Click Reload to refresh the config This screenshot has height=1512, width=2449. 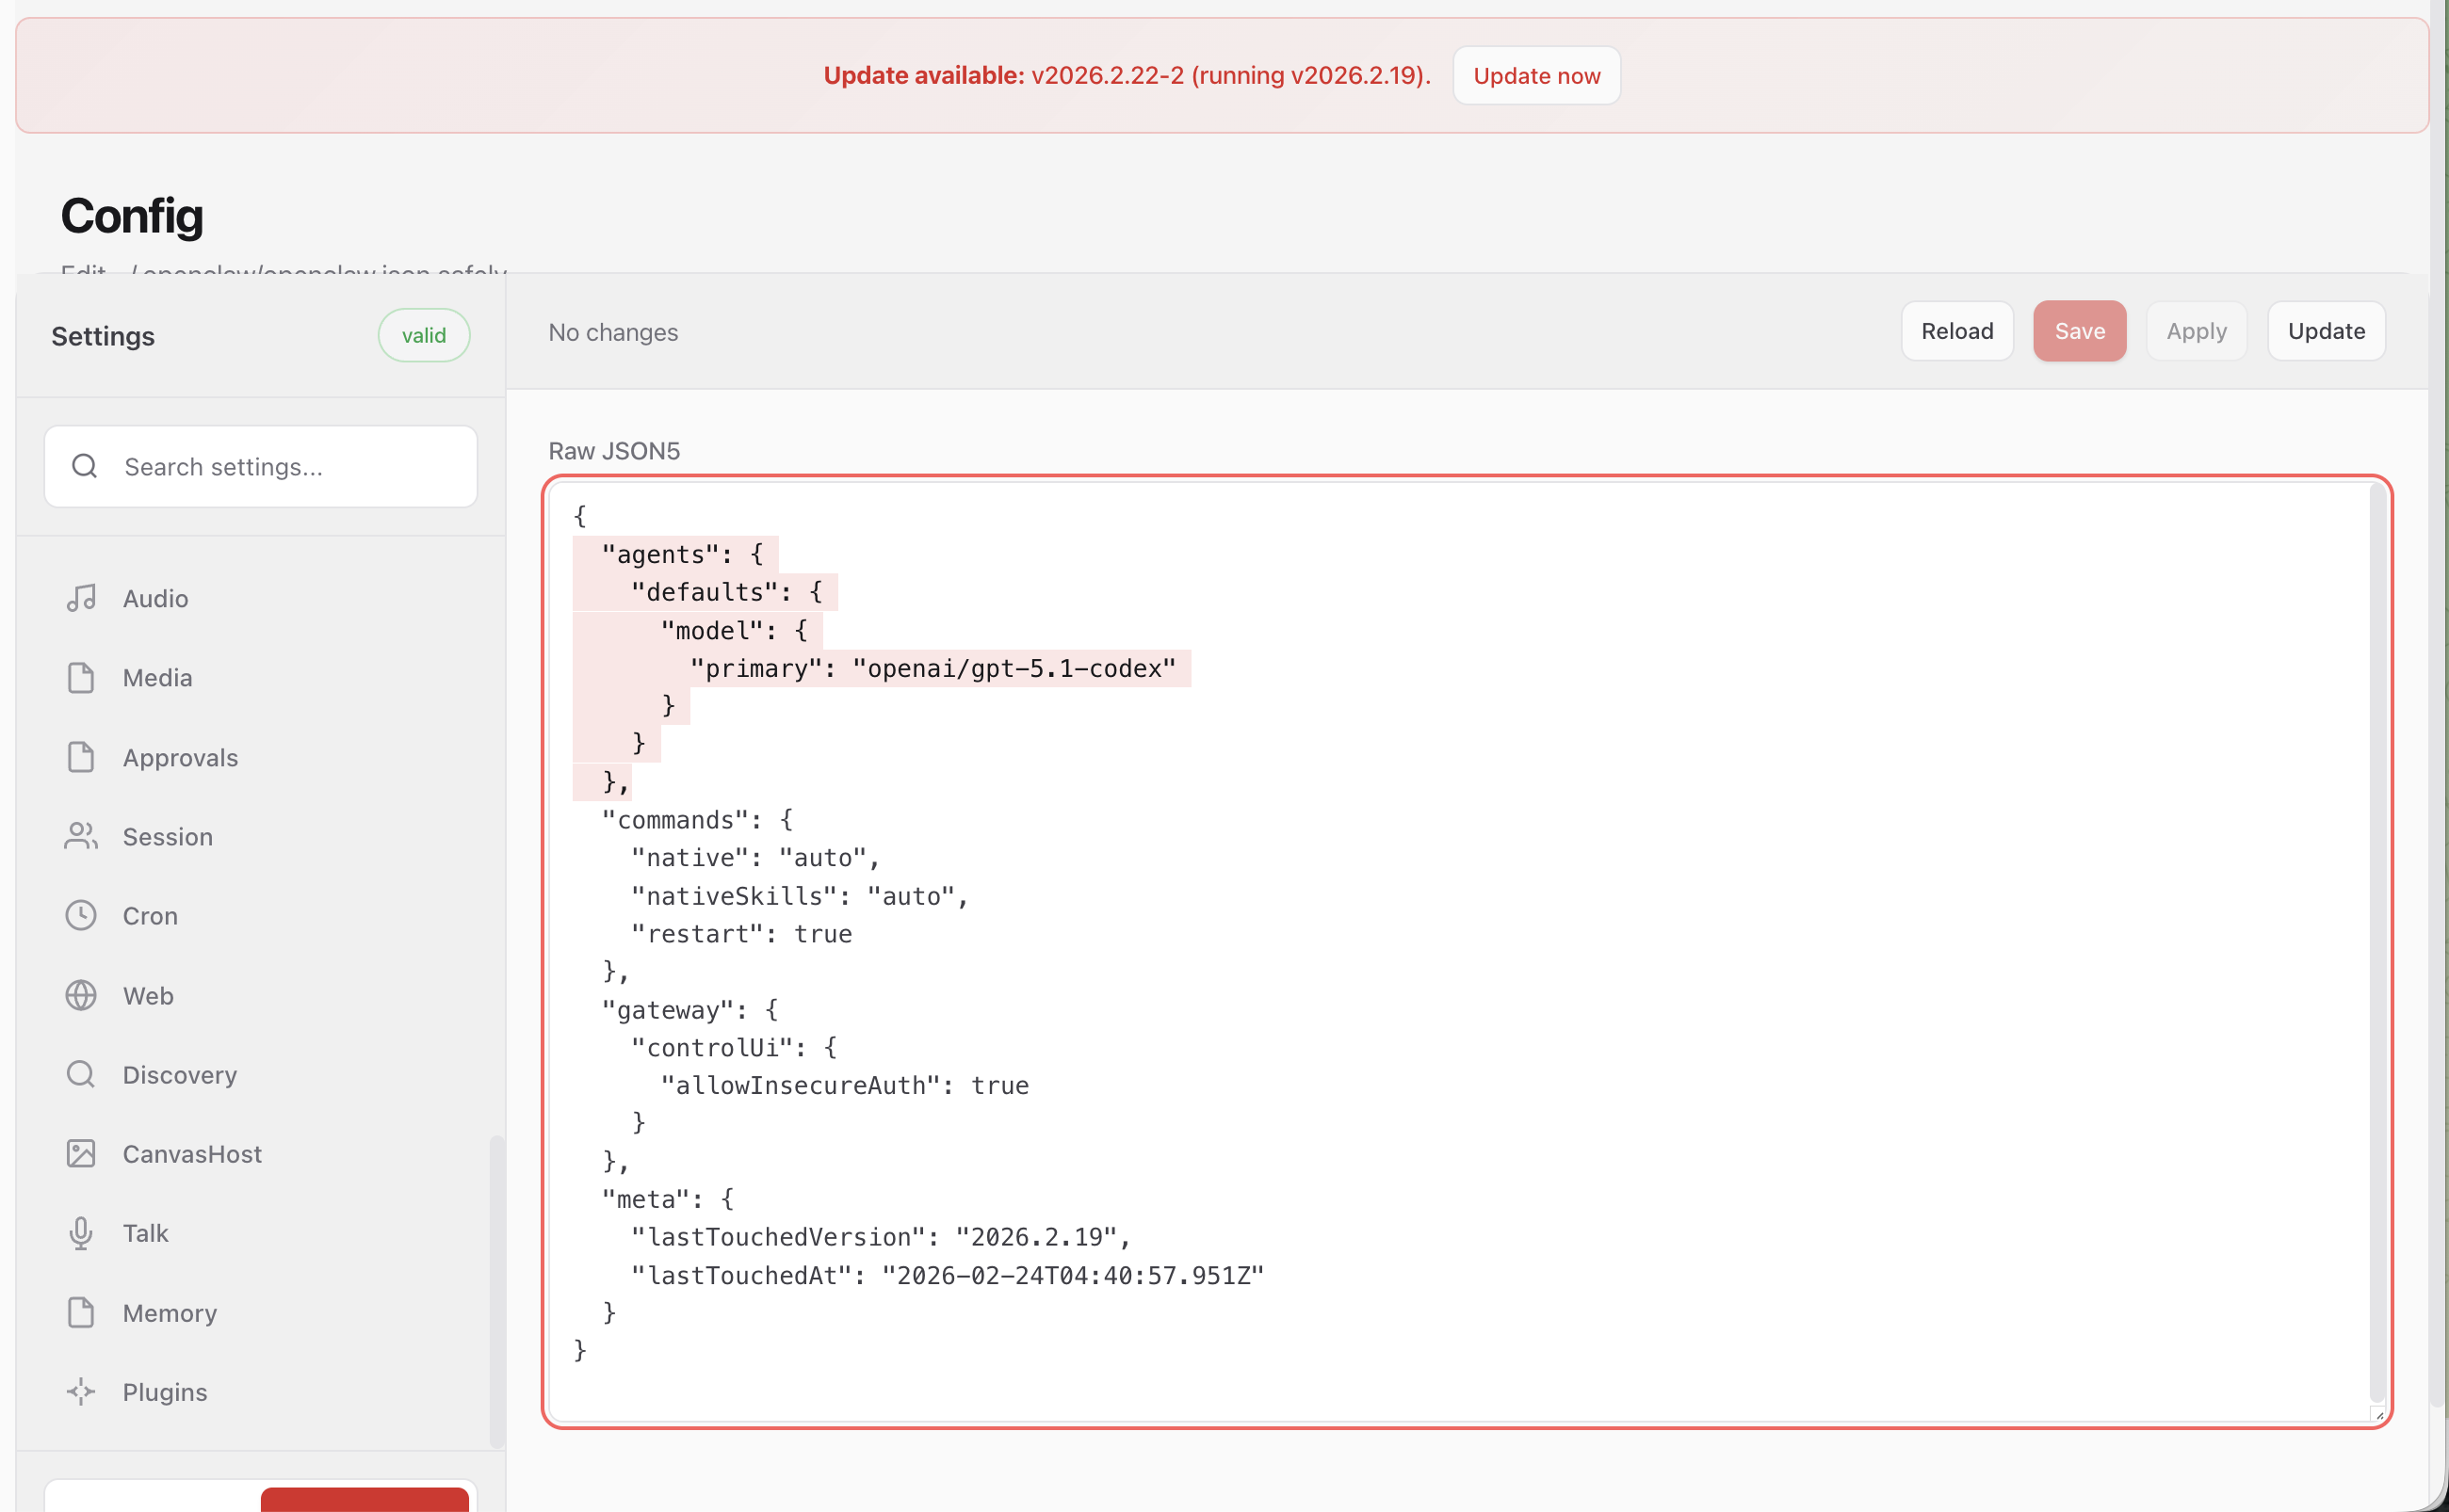point(1955,331)
